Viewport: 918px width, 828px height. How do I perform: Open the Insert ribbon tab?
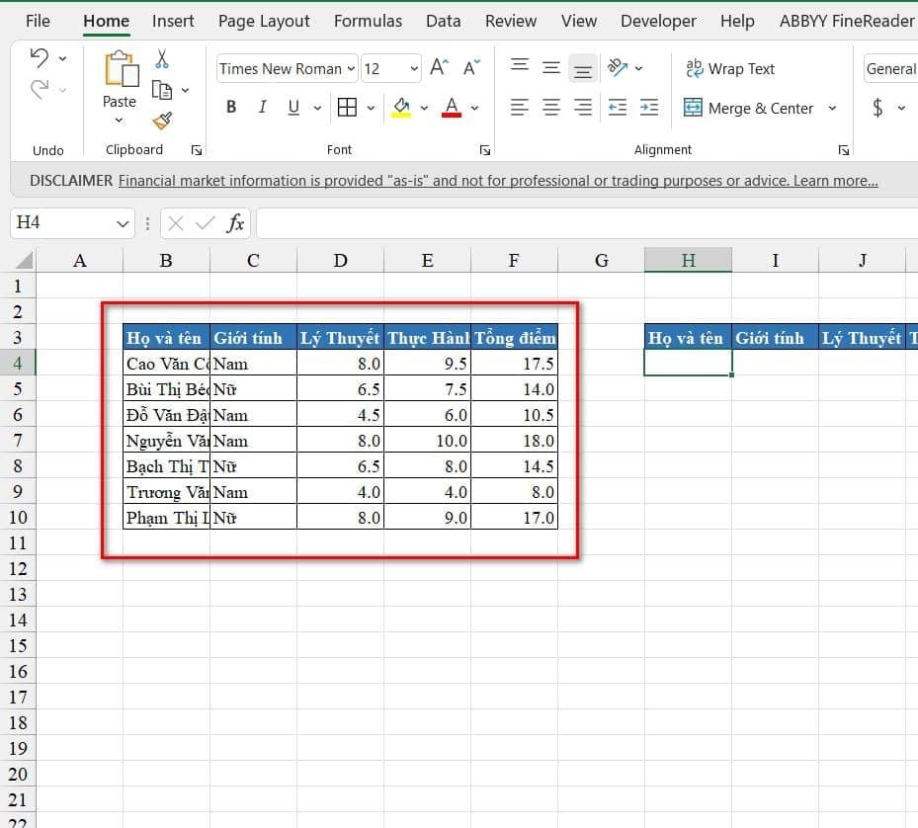point(173,21)
